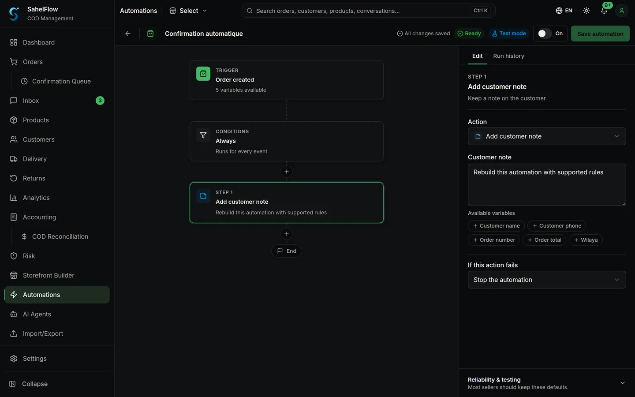The image size is (635, 397).
Task: Open Dashboard from the sidebar
Action: pyautogui.click(x=57, y=42)
